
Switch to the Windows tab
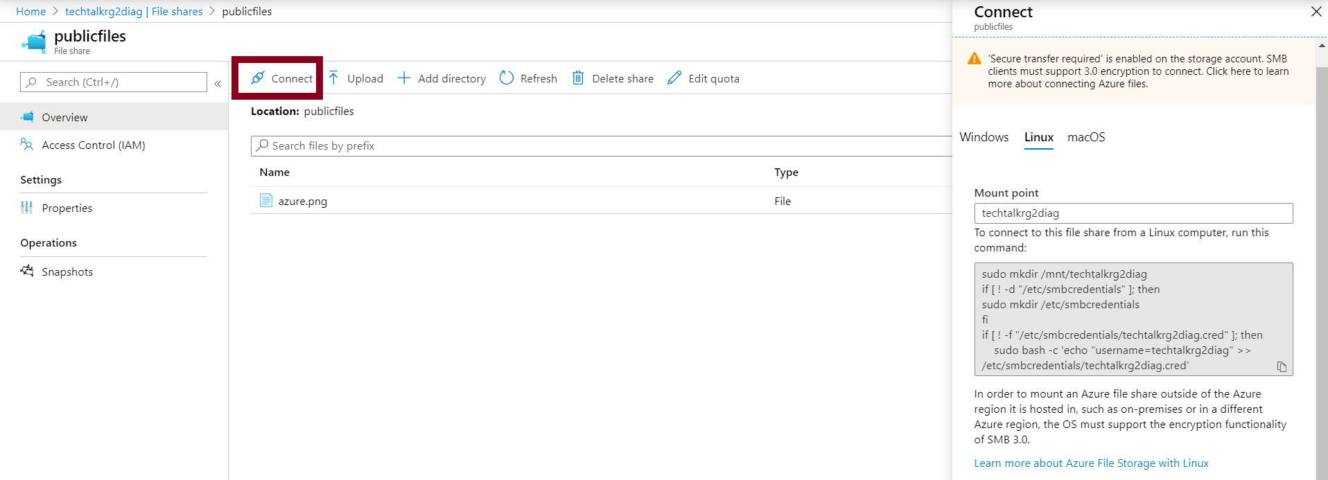point(984,137)
